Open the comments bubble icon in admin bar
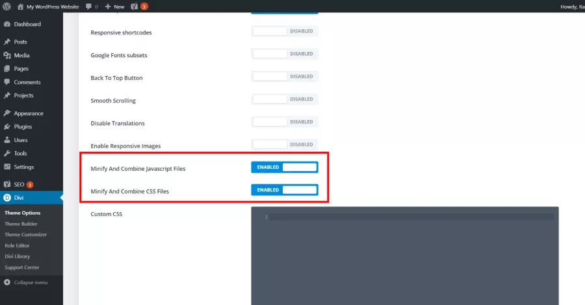The image size is (585, 305). pos(88,6)
